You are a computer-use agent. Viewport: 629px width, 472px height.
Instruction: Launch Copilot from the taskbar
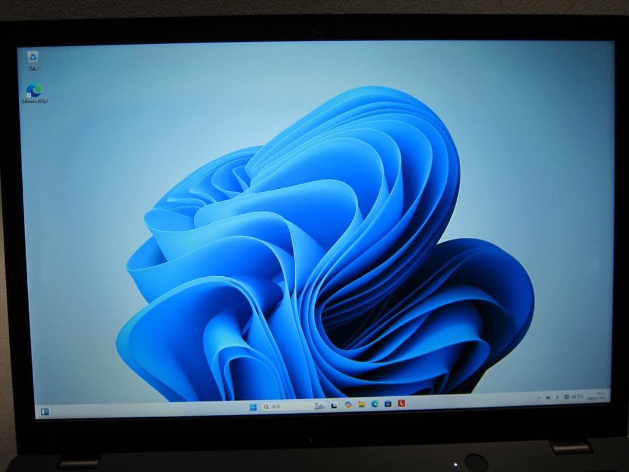coord(348,404)
